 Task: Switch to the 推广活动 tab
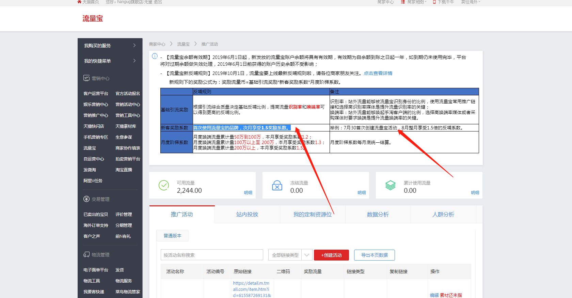(x=182, y=214)
